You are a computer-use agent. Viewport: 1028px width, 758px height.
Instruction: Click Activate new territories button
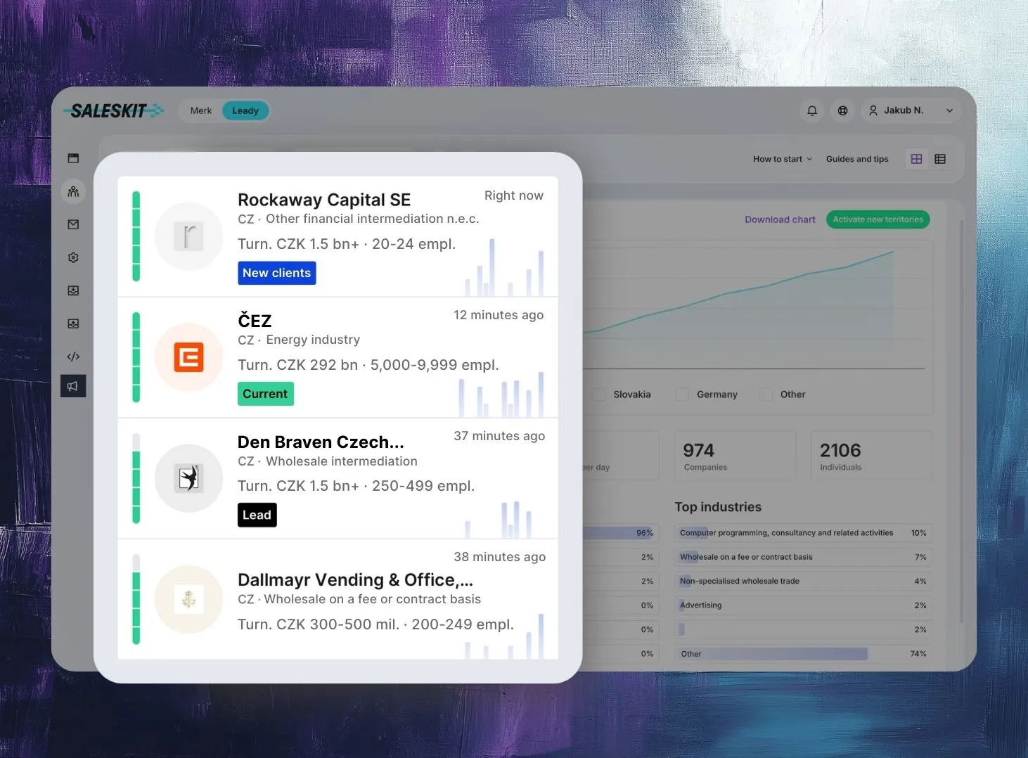click(878, 219)
